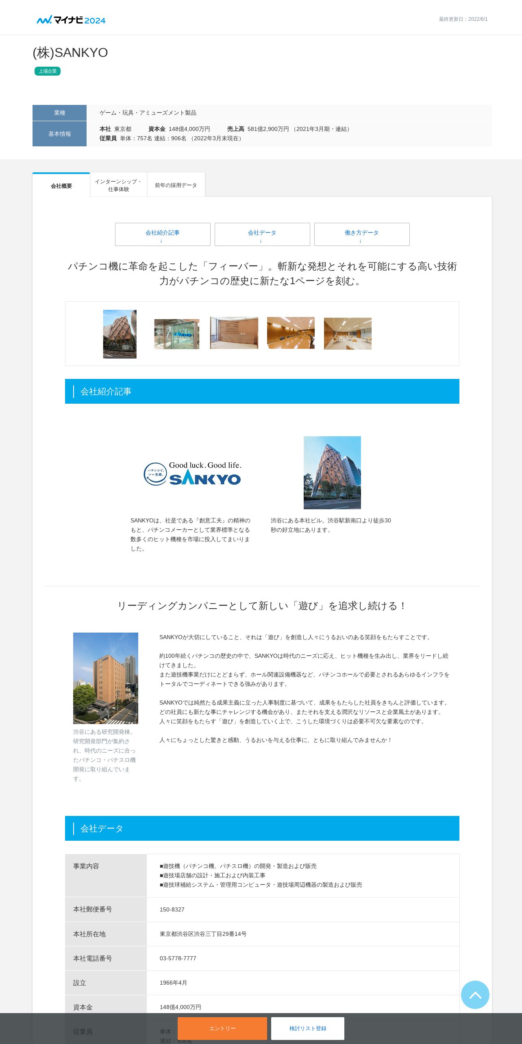
Task: Click the 渋谷にある本社ビル caption
Action: (x=331, y=525)
